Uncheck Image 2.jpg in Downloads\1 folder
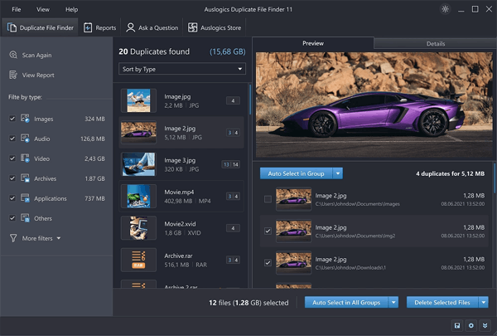The width and height of the screenshot is (497, 336). click(268, 263)
